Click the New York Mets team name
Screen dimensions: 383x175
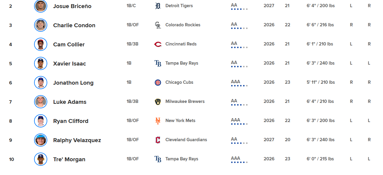pyautogui.click(x=180, y=121)
